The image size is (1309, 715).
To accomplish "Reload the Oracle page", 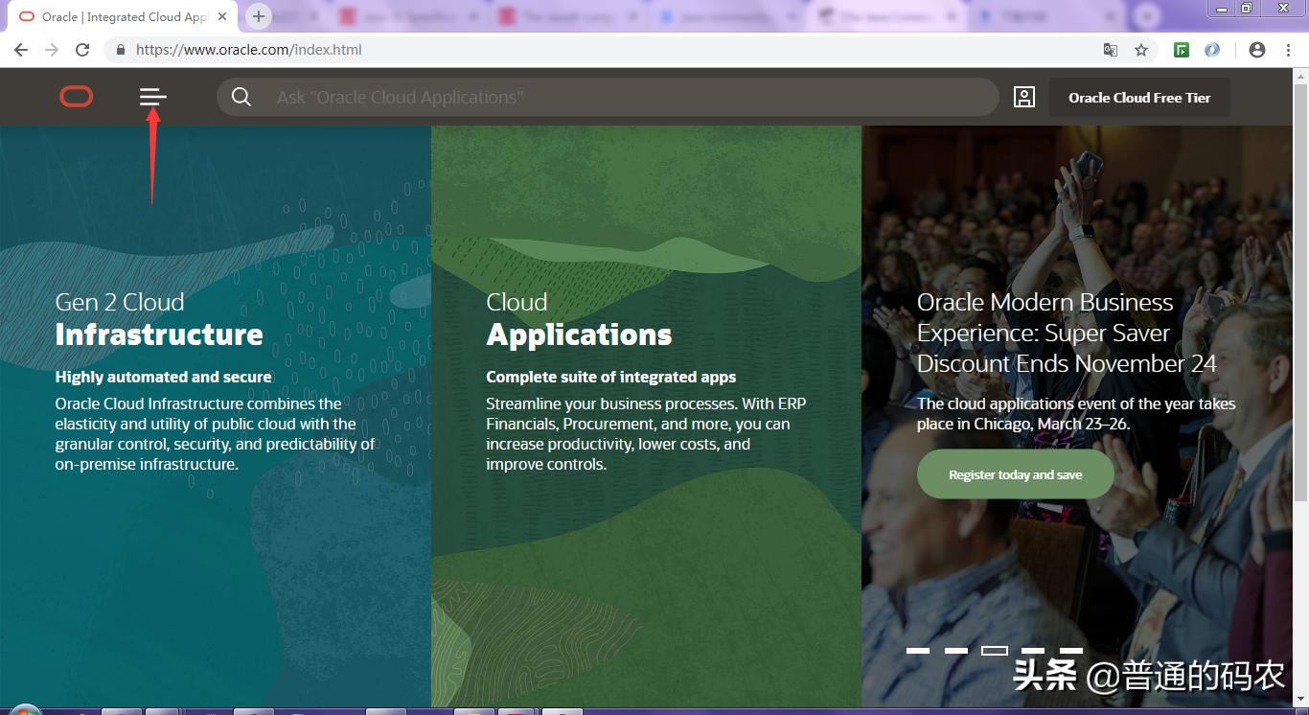I will click(82, 50).
